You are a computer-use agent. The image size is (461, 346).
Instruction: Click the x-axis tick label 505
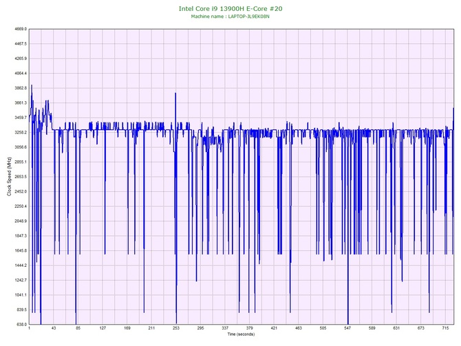323,328
